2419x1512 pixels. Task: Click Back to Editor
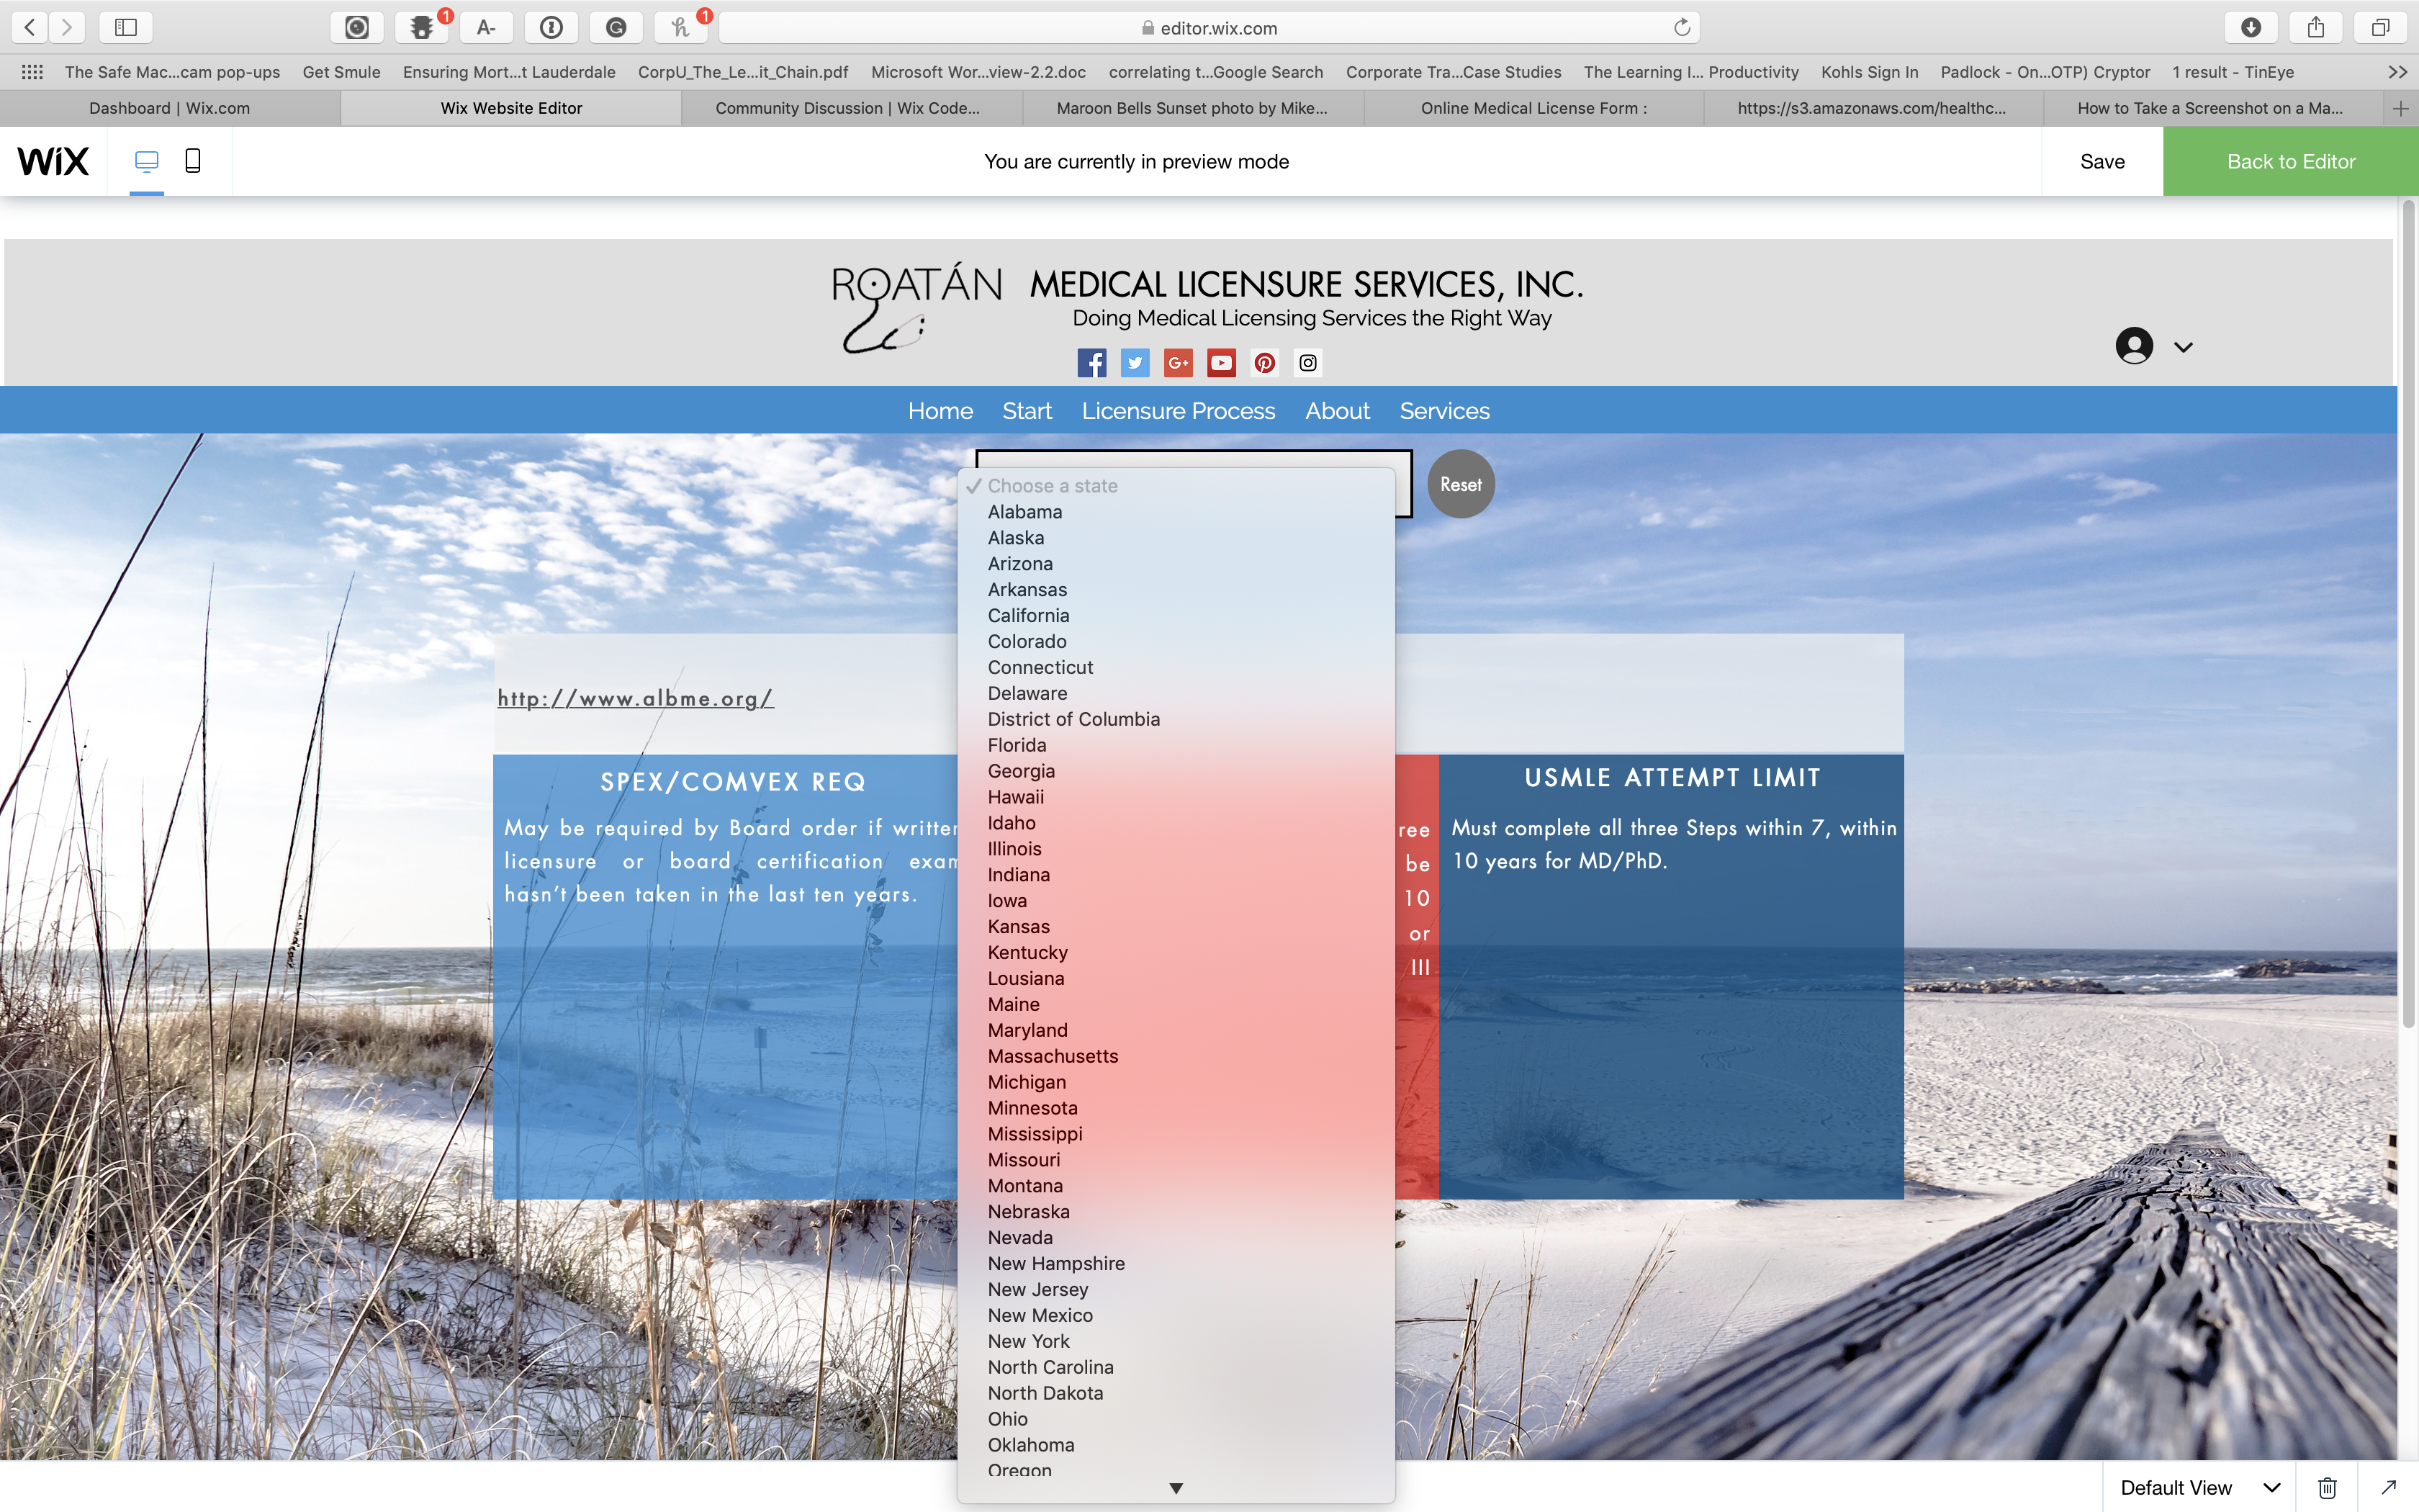click(2291, 161)
